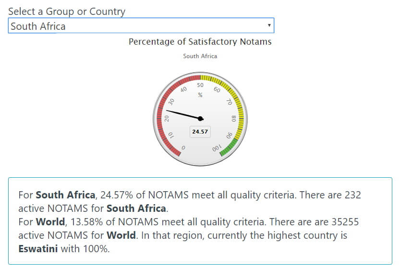Click the first bold South Africa in summary
The image size is (399, 269).
[x=65, y=196]
